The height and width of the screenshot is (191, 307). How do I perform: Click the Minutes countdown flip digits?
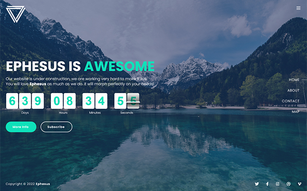pos(95,101)
